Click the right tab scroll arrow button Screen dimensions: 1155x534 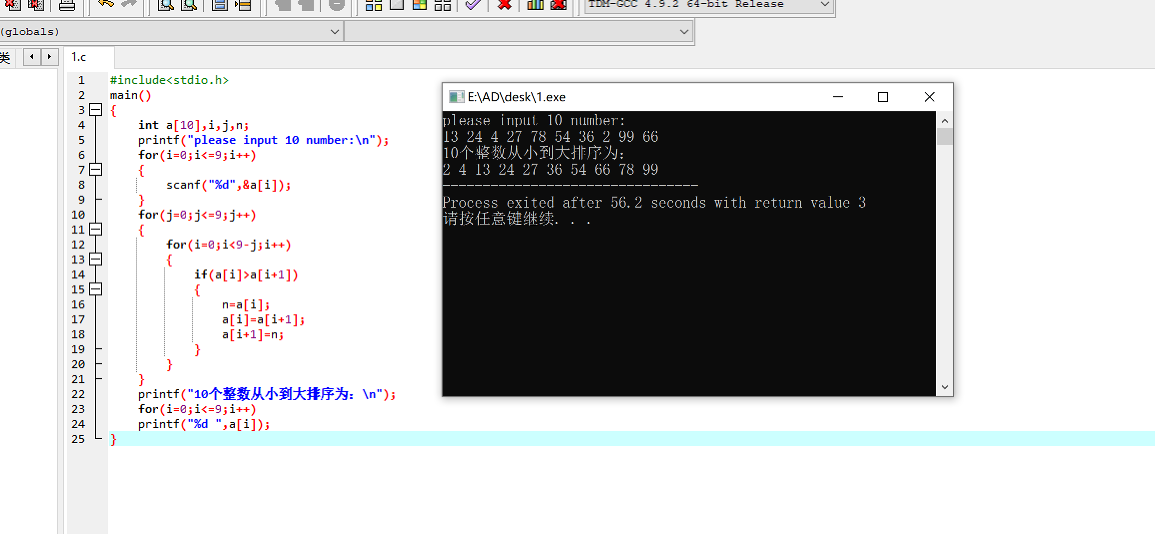click(49, 57)
